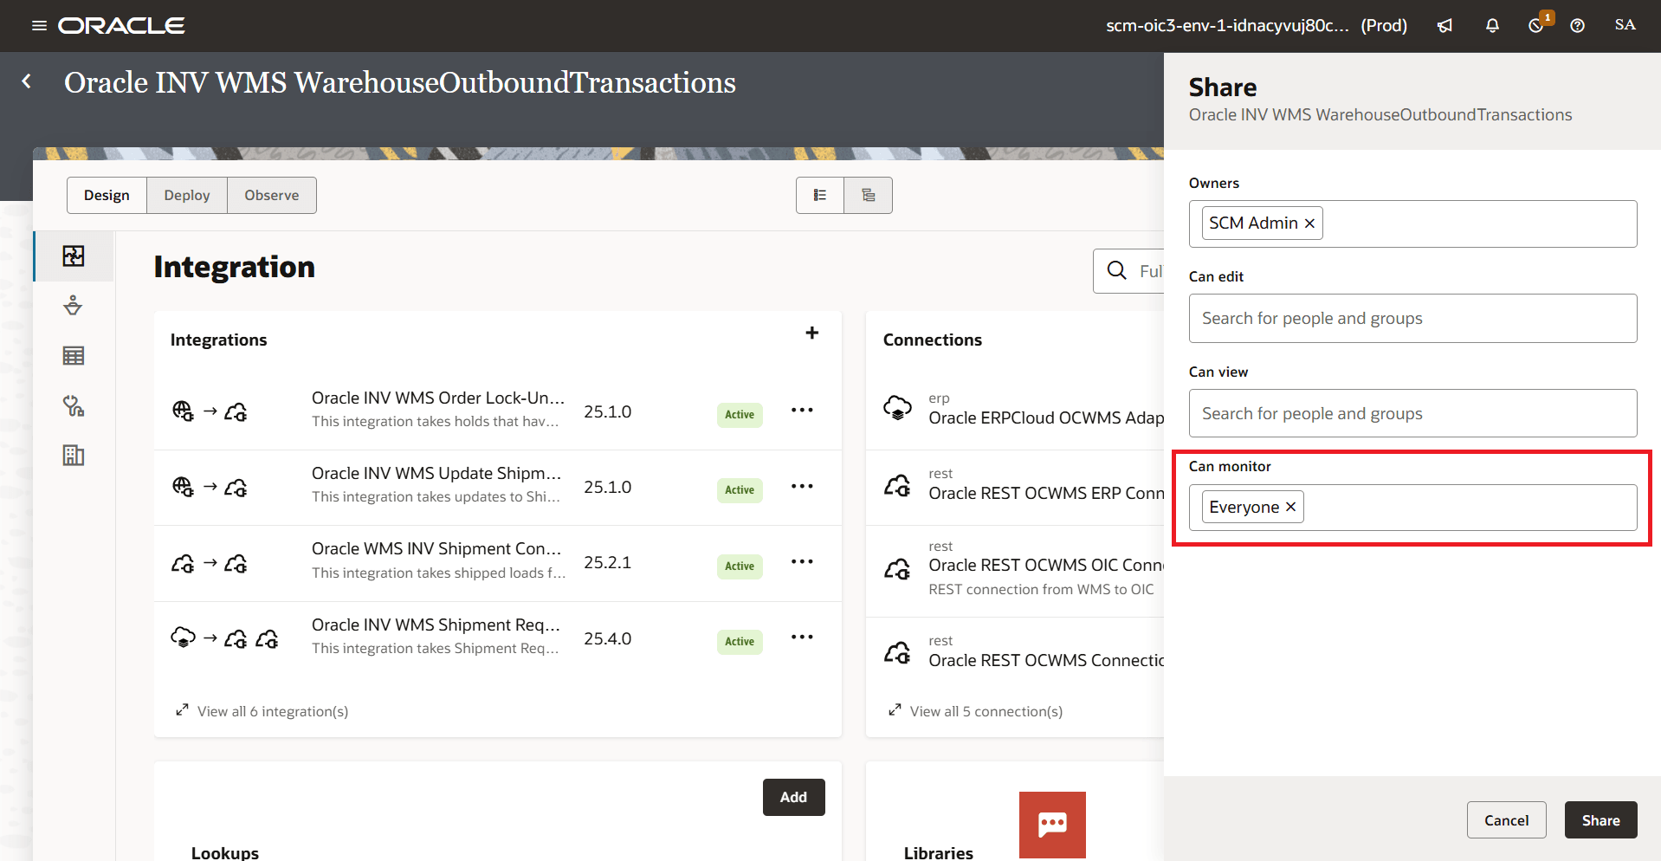The image size is (1661, 861).
Task: Toggle the list layout view button
Action: (x=819, y=195)
